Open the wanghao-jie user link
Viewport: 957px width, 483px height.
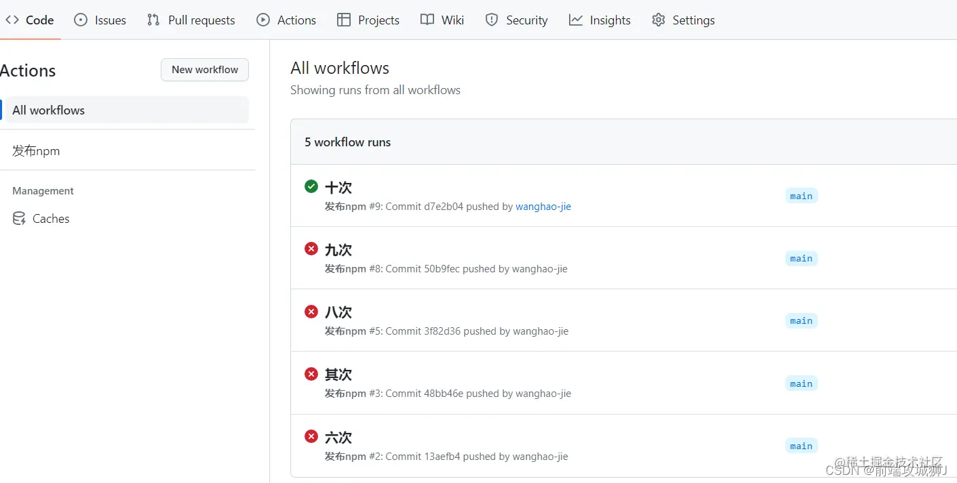pyautogui.click(x=543, y=207)
